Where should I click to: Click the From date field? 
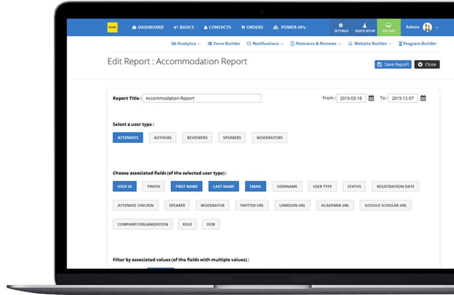pyautogui.click(x=351, y=98)
